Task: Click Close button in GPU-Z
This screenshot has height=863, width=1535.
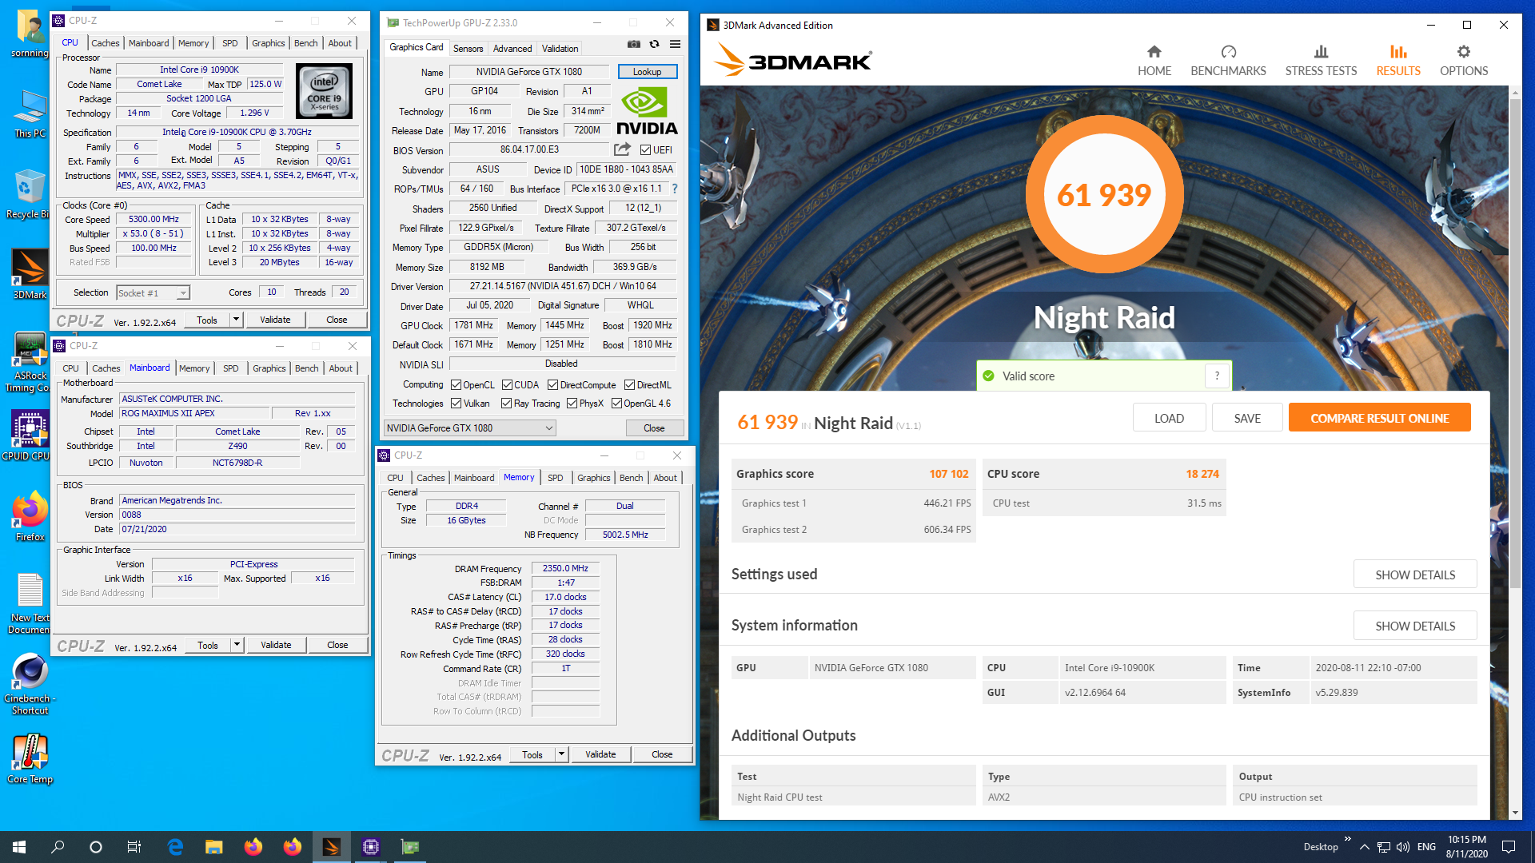Action: [654, 428]
